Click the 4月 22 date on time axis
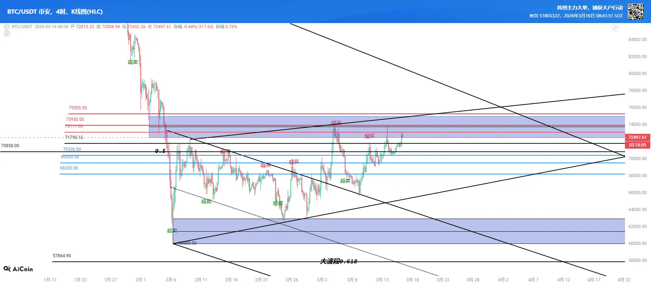Image resolution: width=651 pixels, height=285 pixels. pos(624,280)
